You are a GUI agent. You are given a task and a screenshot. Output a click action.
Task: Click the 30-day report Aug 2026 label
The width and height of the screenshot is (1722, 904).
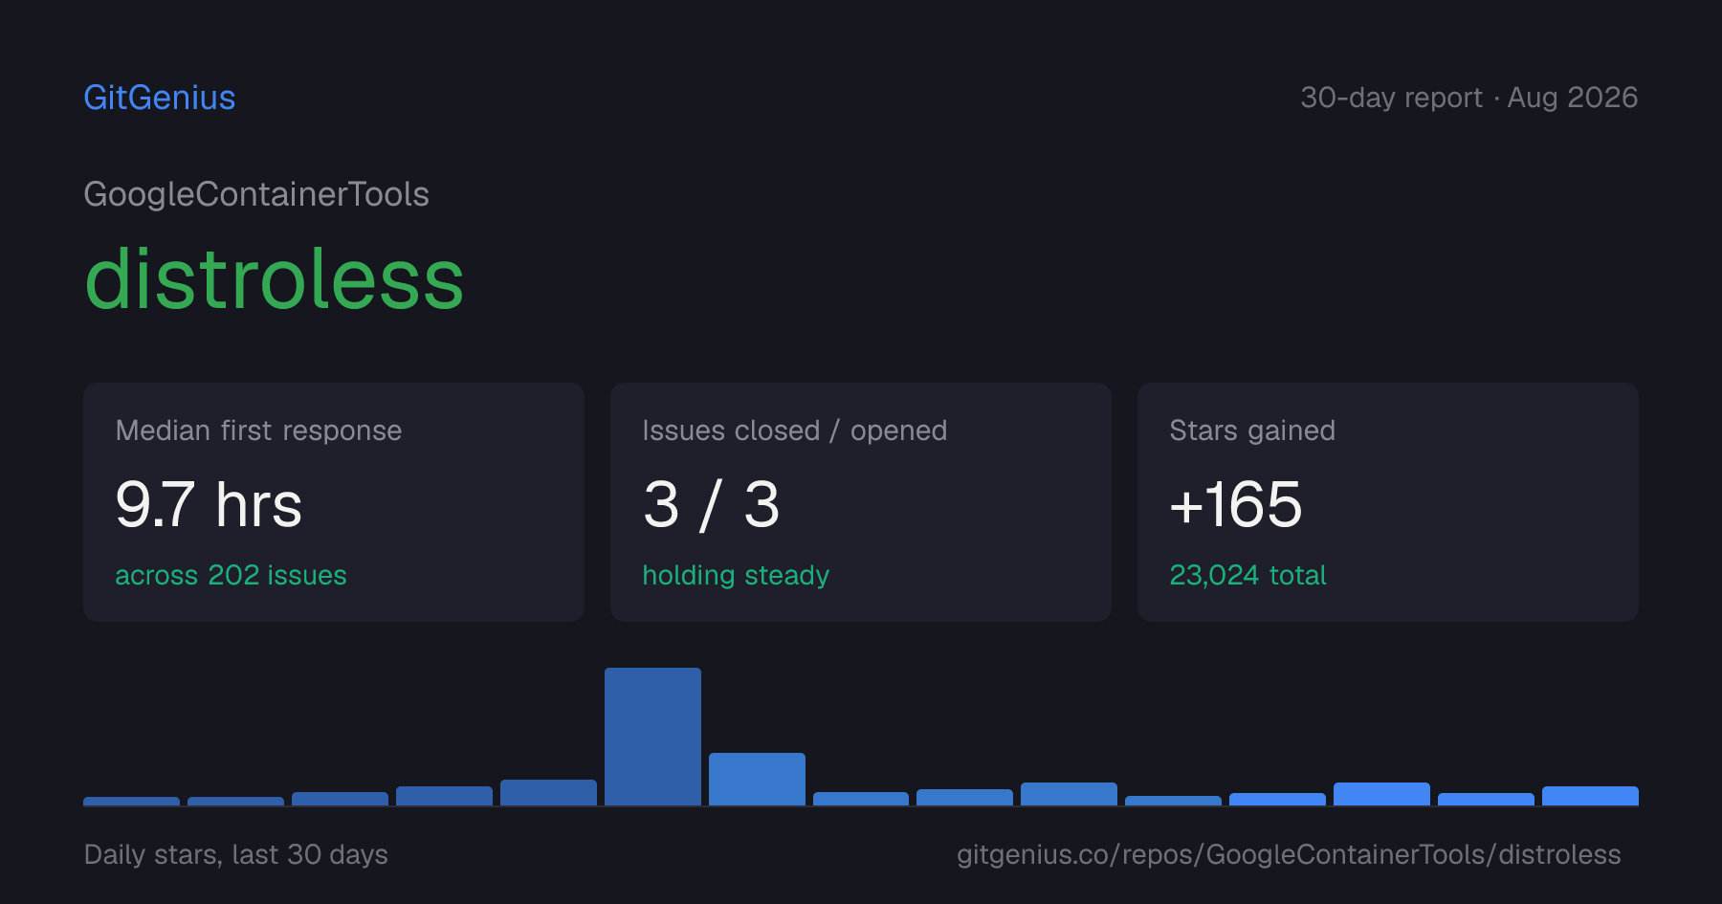tap(1468, 98)
